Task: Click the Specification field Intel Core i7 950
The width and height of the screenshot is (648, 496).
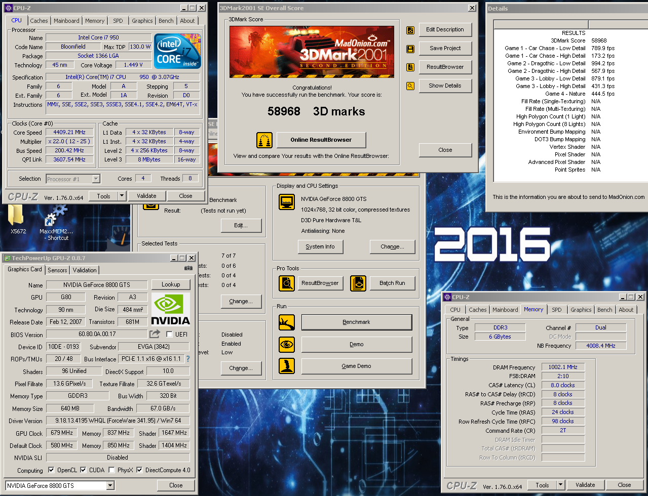Action: [x=122, y=77]
